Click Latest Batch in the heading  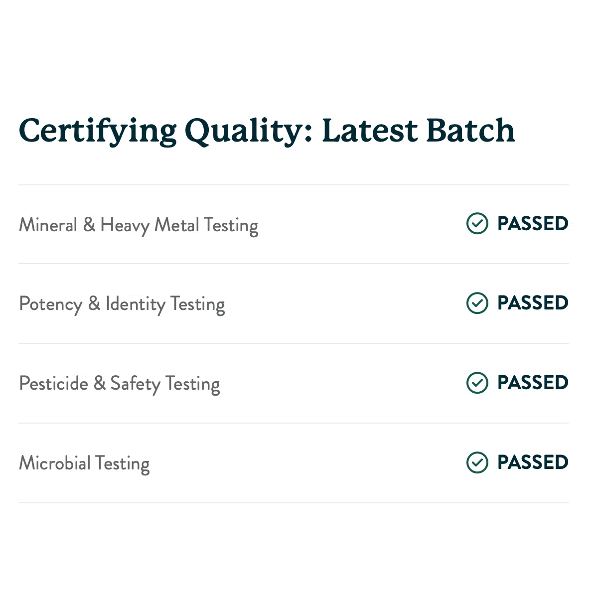[x=418, y=131]
